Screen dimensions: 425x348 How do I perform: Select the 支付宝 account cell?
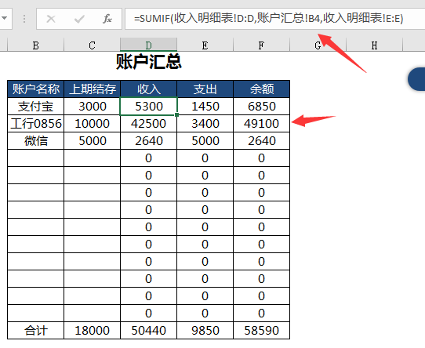35,107
